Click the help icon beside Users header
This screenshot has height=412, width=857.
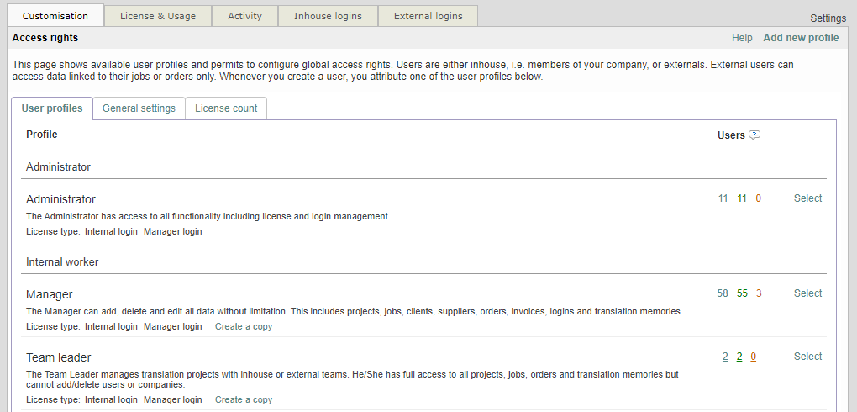point(754,135)
